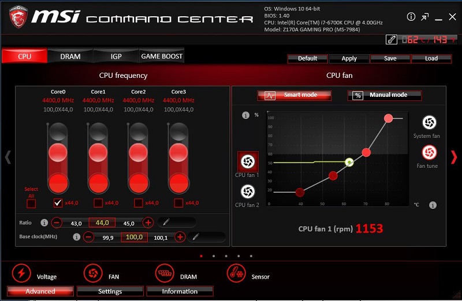
Task: Check the Core3 x44,0 checkbox
Action: pyautogui.click(x=178, y=203)
